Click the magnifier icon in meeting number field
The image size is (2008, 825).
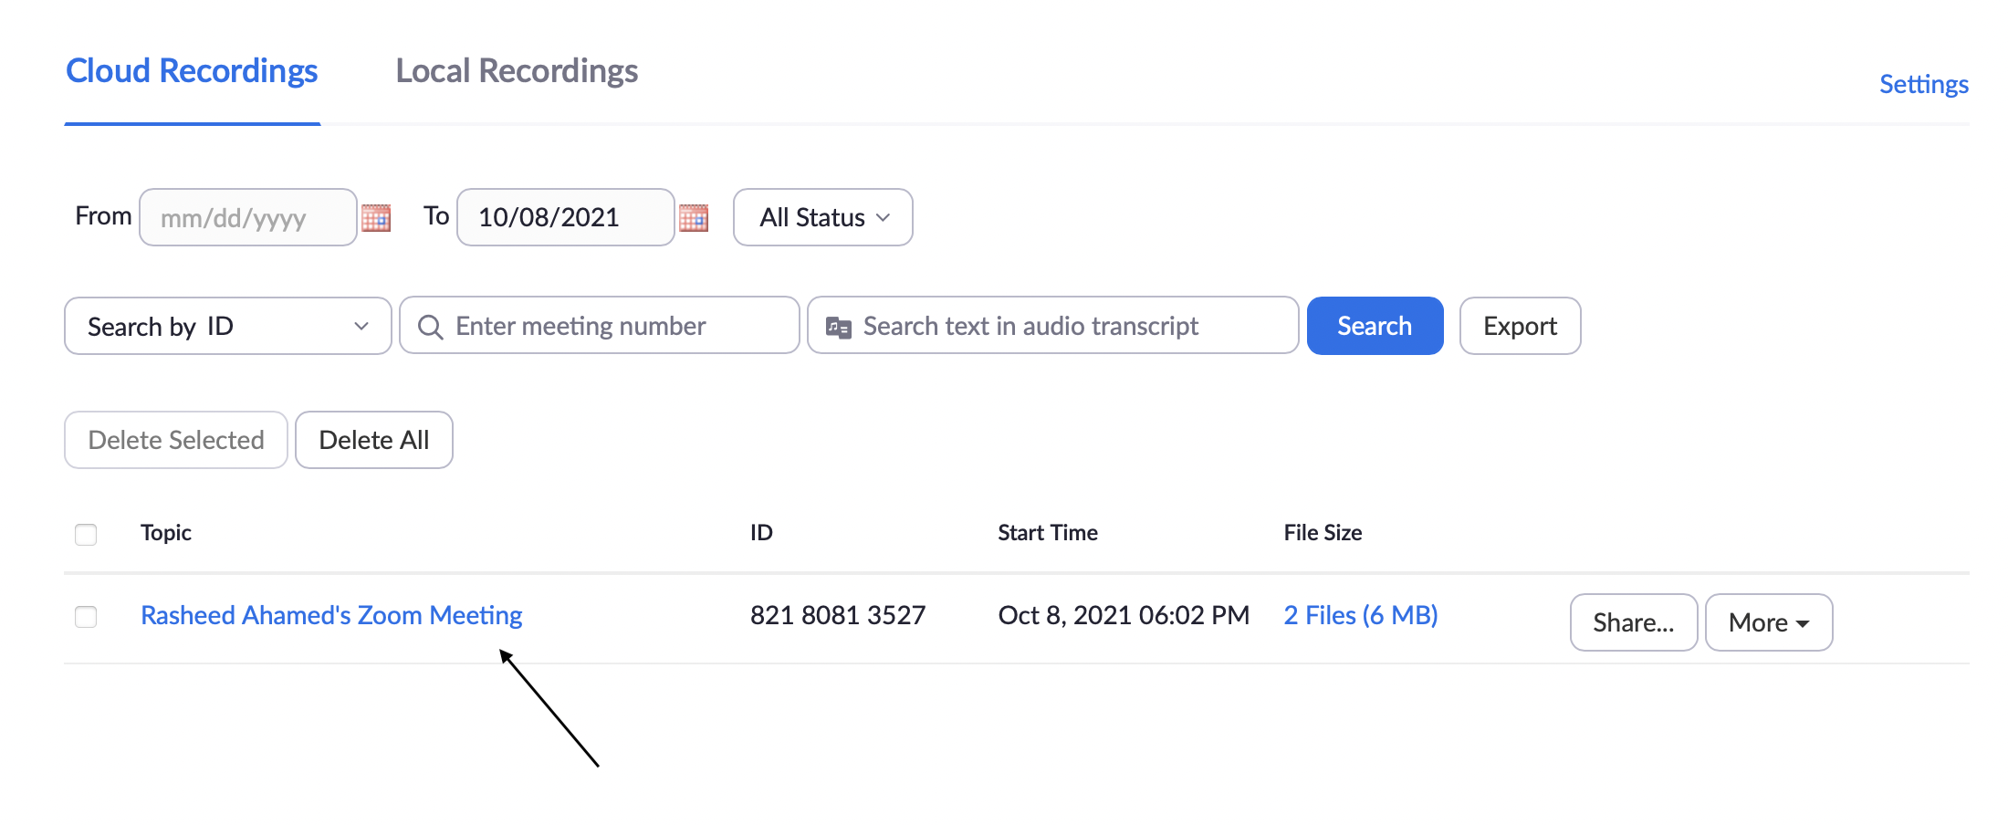coord(430,327)
